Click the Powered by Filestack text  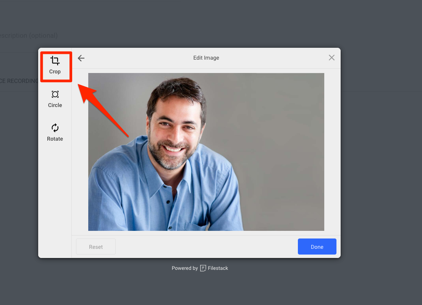[x=184, y=268]
